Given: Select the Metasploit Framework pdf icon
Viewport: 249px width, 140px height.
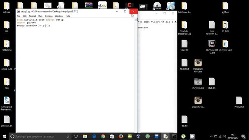Looking at the screenshot, I should 7,104.
